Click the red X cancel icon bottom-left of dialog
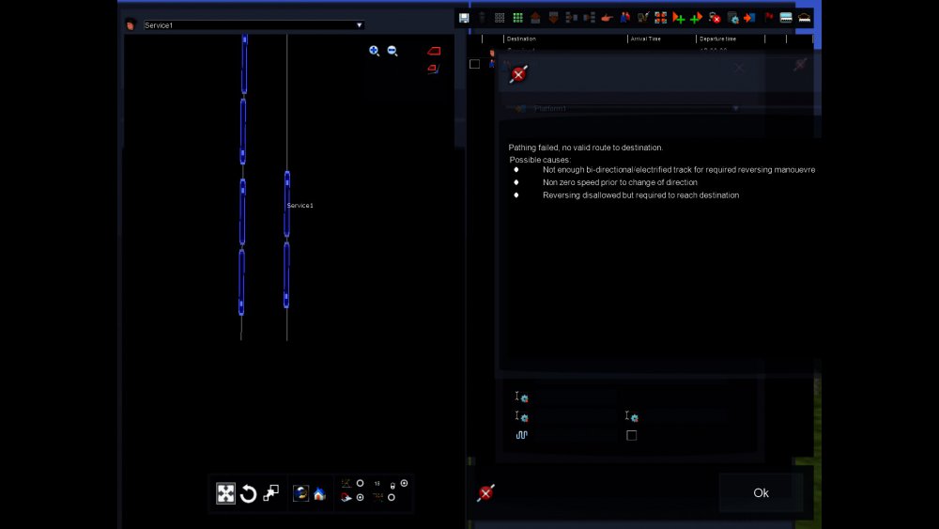Screen dimensions: 939x529 [x=485, y=493]
